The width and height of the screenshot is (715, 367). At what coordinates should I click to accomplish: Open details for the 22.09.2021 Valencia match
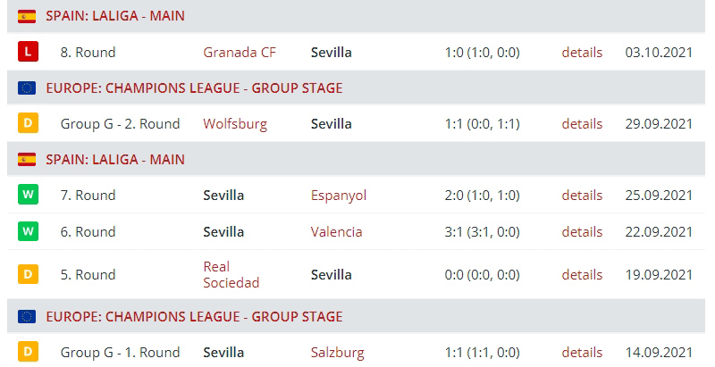point(582,232)
